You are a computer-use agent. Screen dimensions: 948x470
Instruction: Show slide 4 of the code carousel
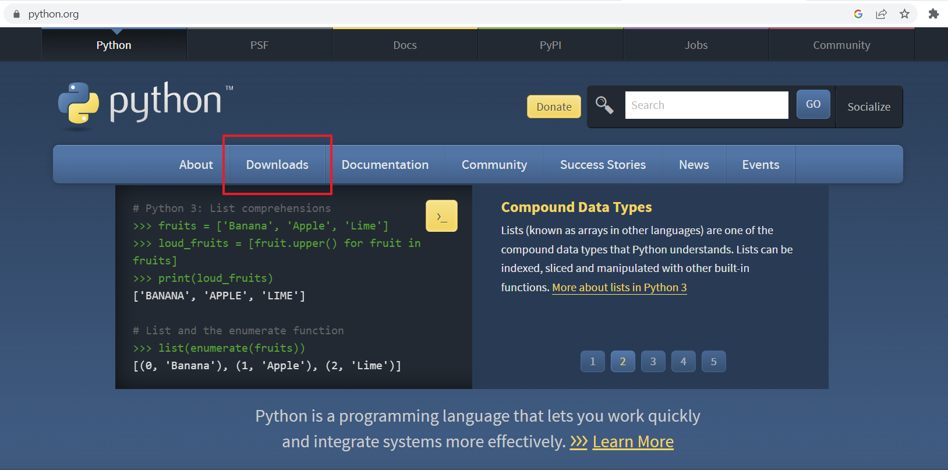(x=684, y=362)
